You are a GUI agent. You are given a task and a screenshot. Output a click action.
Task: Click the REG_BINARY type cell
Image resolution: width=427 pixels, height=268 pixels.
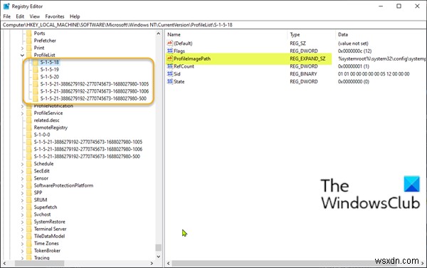(x=303, y=73)
